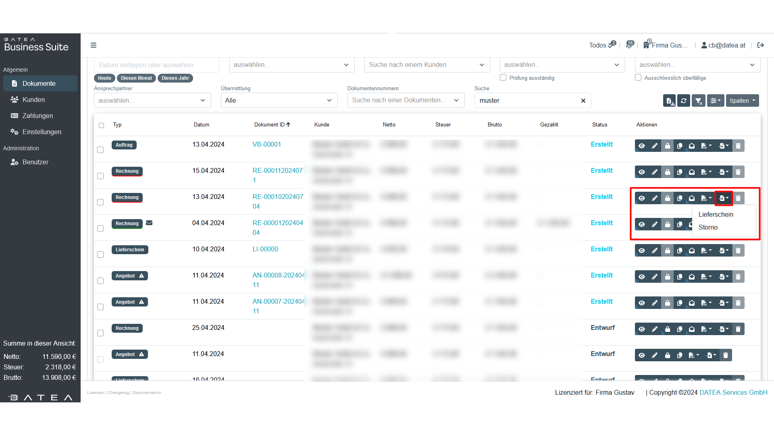Viewport: 774px width, 435px height.
Task: Enable the Prüfung ausständig checkbox
Action: click(x=503, y=77)
